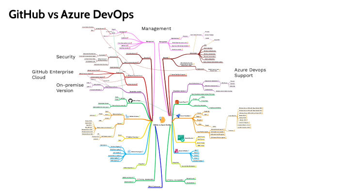
Task: Click the On-premise Version heading label
Action: point(70,88)
